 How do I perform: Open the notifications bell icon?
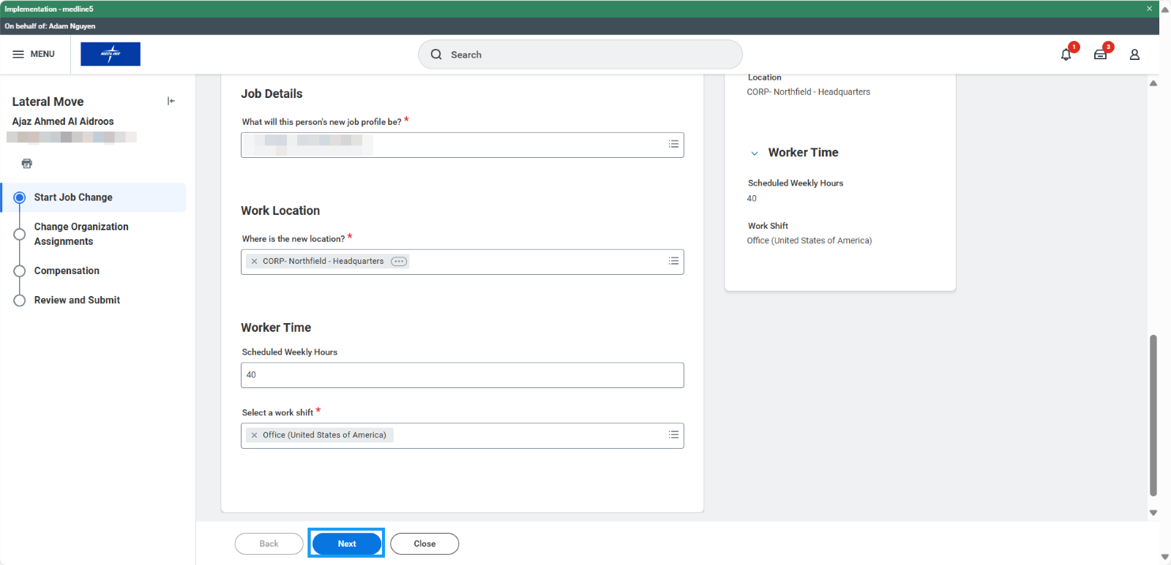[x=1066, y=55]
